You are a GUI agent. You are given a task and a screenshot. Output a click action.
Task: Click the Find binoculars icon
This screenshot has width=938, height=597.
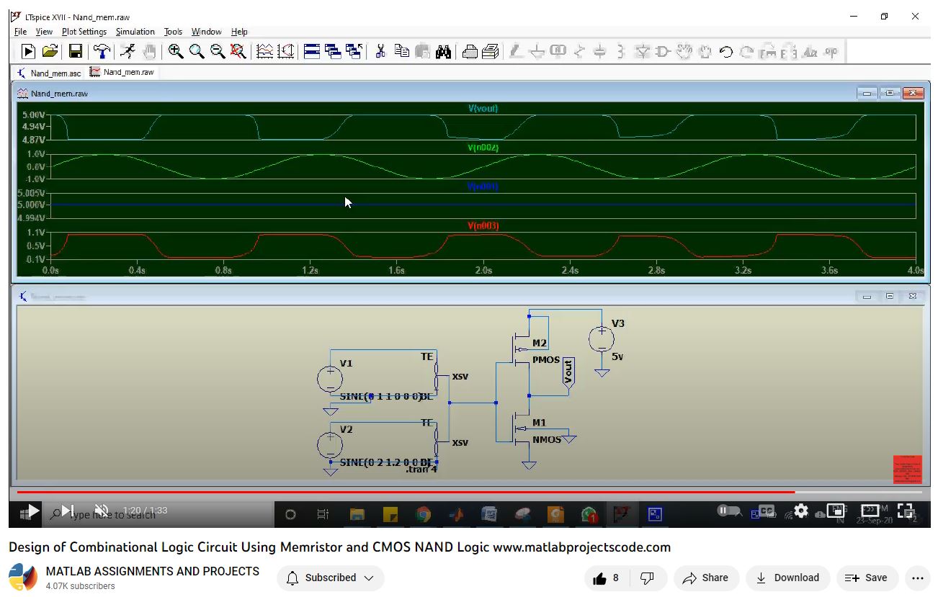coord(443,51)
